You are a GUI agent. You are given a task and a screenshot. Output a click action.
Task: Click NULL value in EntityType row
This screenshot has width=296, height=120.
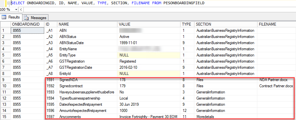[149, 55]
